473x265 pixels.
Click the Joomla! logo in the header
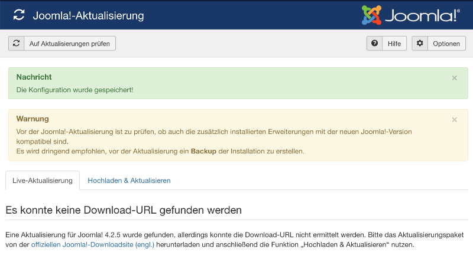410,15
